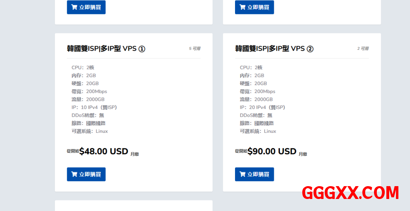Click 月繳 billing label beside $90.00 price

point(303,154)
